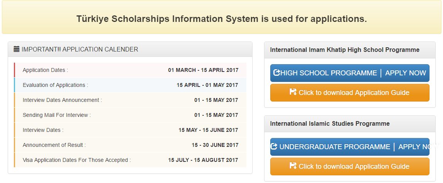443x183 pixels.
Task: Click the Türkiye Scholarships Information System banner
Action: (221, 19)
